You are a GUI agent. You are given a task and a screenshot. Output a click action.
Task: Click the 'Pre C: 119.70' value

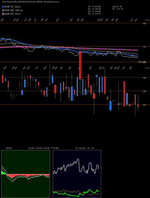(94, 14)
